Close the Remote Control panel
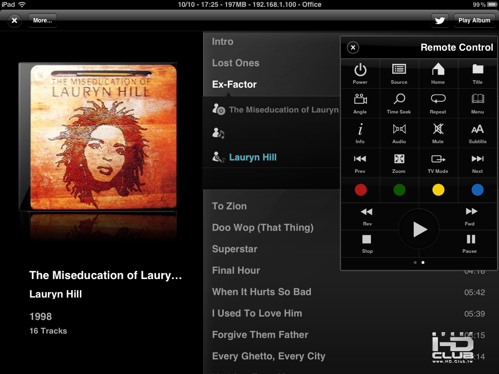499x374 pixels. click(353, 48)
